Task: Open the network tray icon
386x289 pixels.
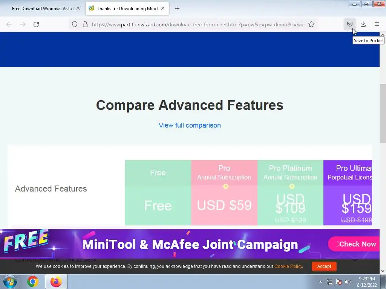Action: click(329, 282)
